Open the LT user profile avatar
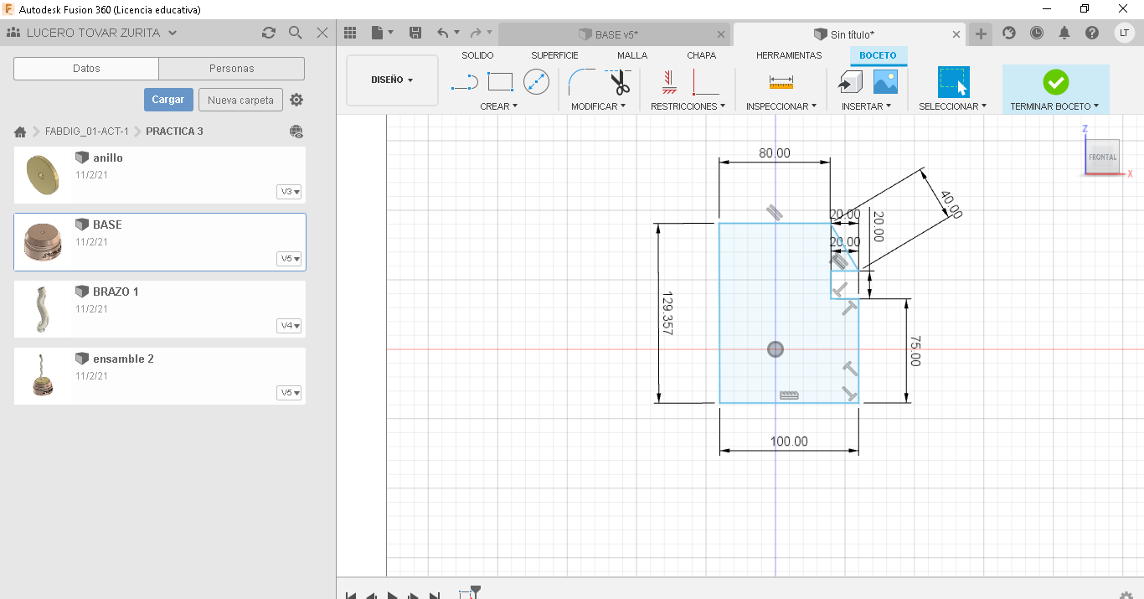This screenshot has height=599, width=1144. (x=1125, y=33)
